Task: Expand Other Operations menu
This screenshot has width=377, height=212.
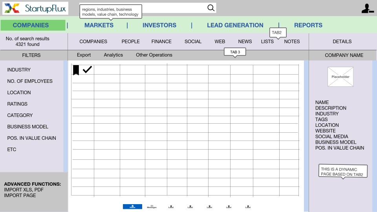Action: [154, 55]
